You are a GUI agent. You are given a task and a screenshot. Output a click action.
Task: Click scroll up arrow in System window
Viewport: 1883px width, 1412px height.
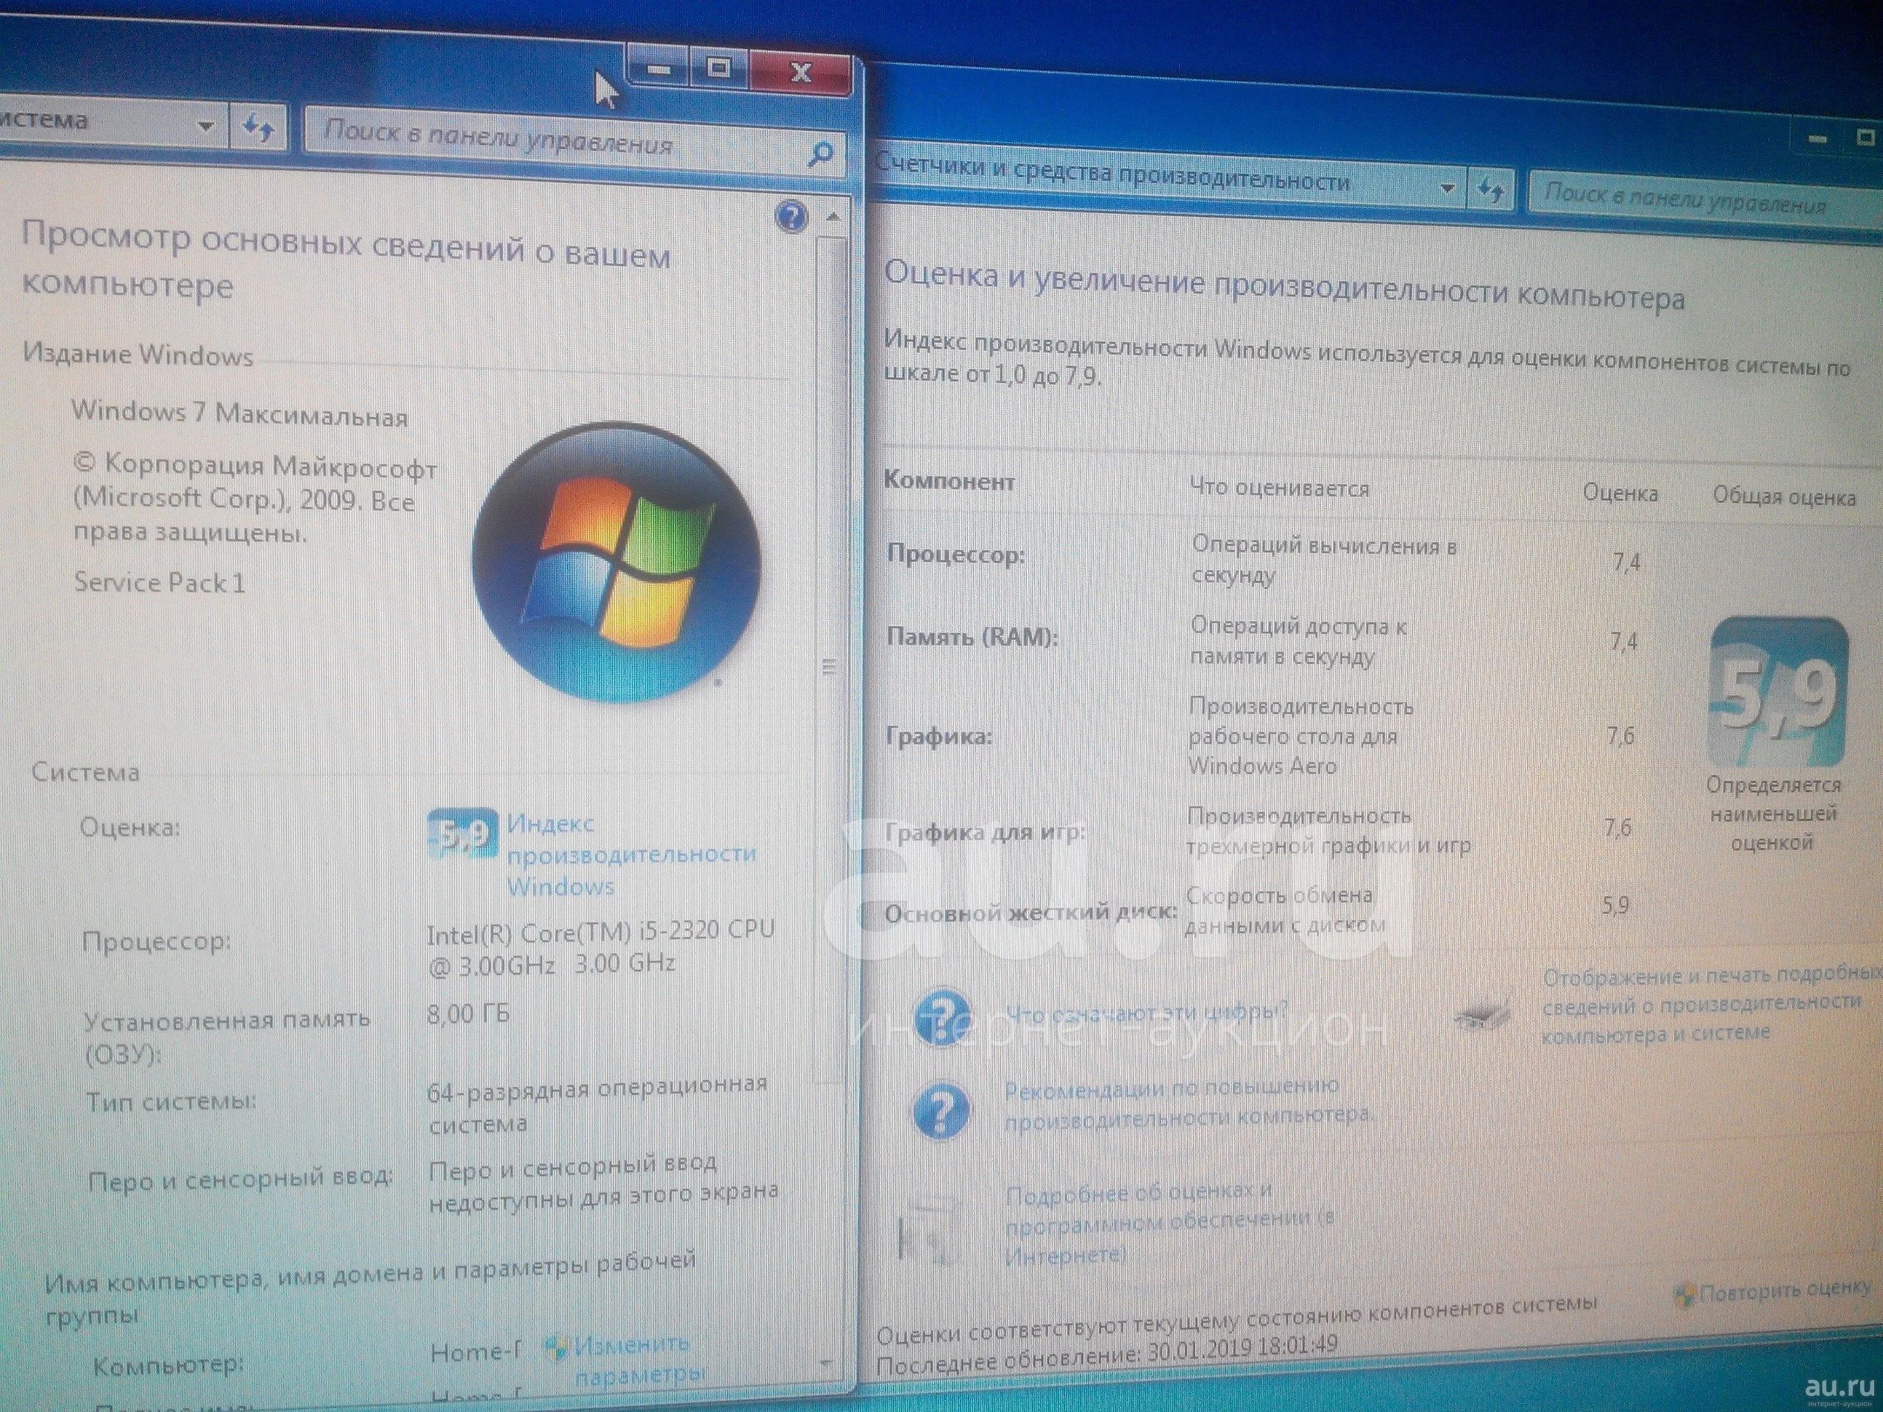(833, 218)
